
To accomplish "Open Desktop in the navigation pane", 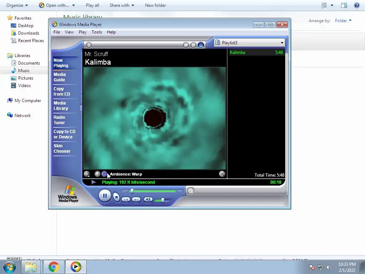I will [x=22, y=26].
